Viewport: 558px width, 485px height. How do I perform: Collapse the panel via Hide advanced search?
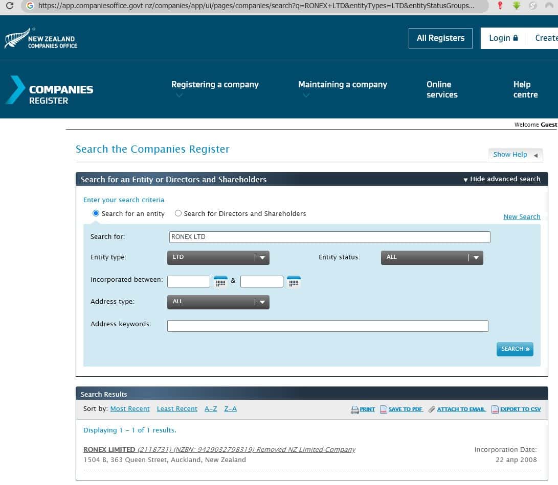505,179
